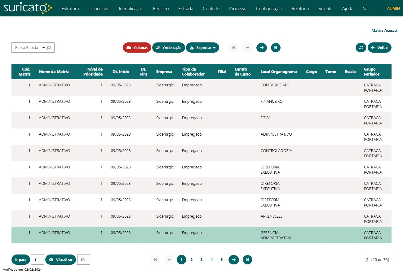Open the Relatório menu
Screen dimensions: 403x274
coord(300,9)
